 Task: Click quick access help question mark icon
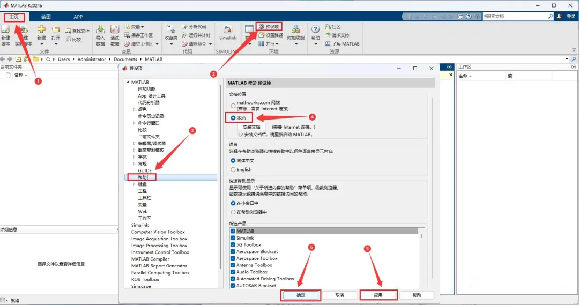tap(469, 16)
